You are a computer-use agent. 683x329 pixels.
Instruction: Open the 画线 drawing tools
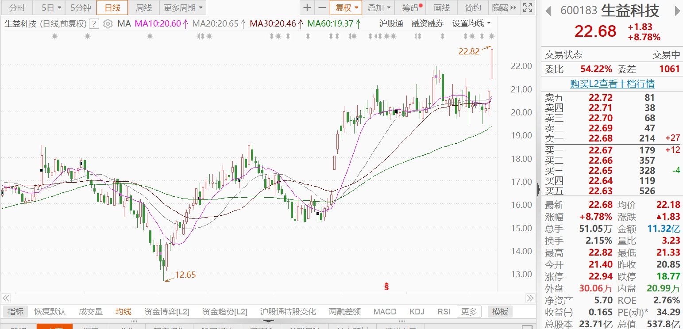(x=442, y=8)
